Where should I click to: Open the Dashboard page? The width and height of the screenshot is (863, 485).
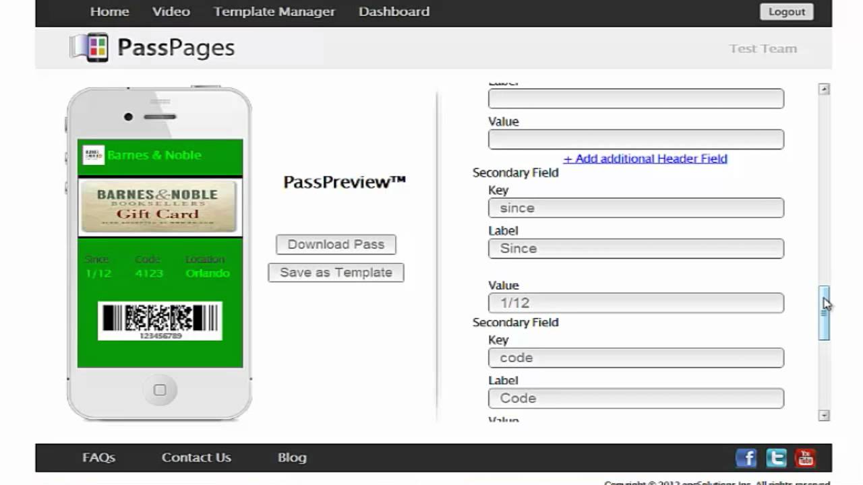tap(394, 11)
